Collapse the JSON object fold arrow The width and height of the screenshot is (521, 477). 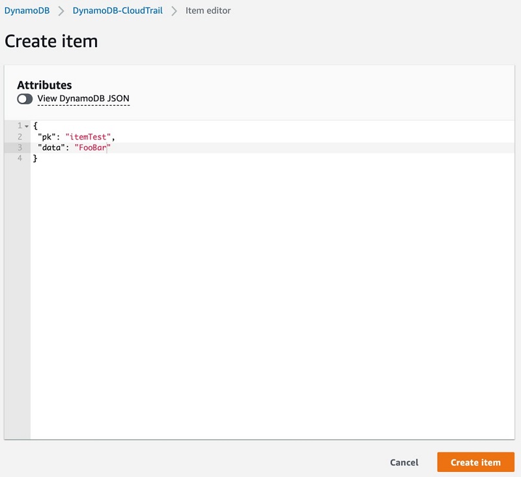[x=27, y=126]
